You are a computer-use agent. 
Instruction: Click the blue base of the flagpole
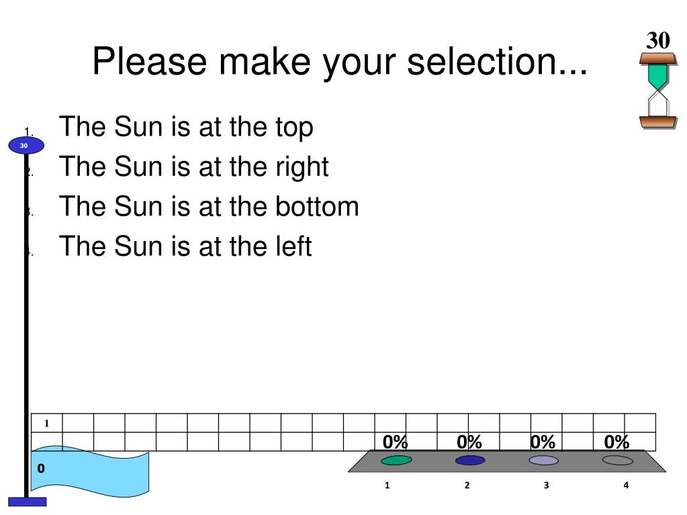[27, 502]
